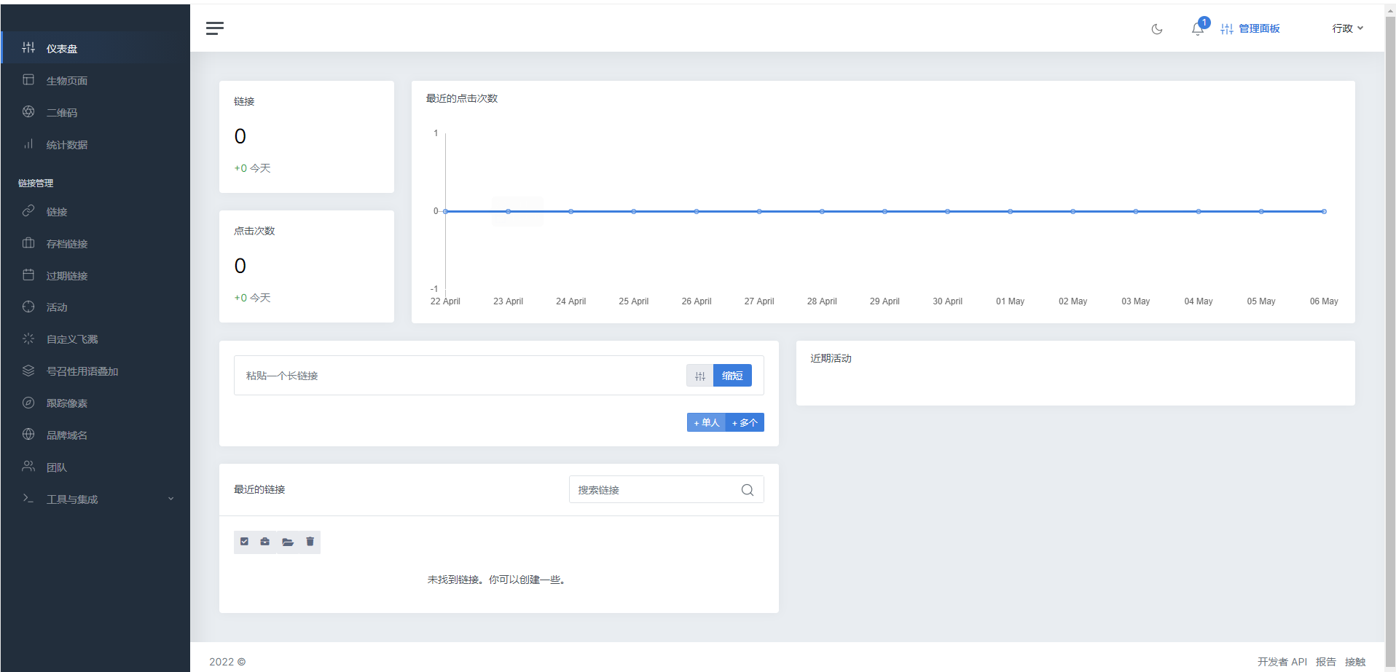Click the delete trash icon under 最近的链接
The image size is (1396, 672).
pyautogui.click(x=310, y=542)
